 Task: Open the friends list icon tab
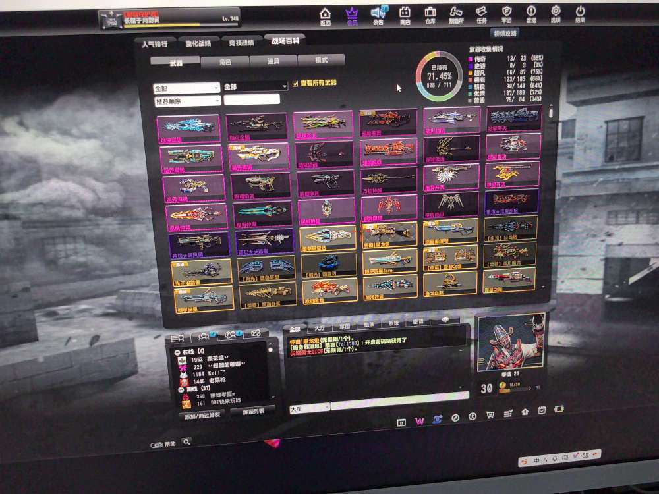point(177,337)
